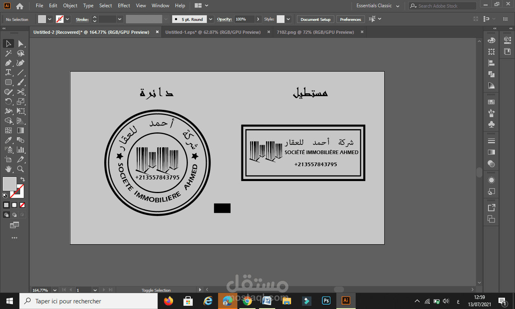Swap fill and stroke colors arrow
515x309 pixels.
[x=23, y=179]
